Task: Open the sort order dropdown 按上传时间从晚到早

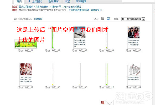Action: 133,19
